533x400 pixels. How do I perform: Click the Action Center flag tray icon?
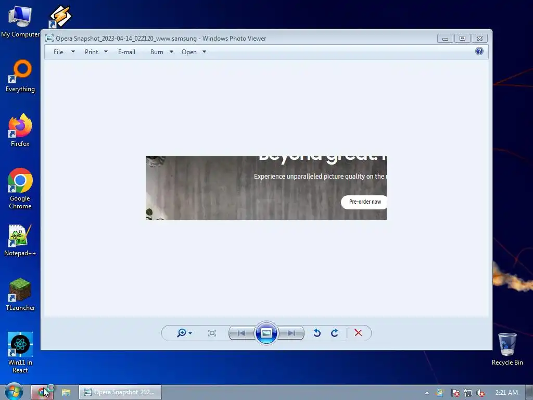coord(455,393)
